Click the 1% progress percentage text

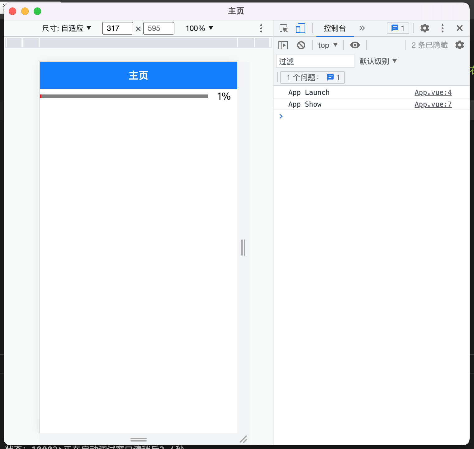tap(224, 96)
